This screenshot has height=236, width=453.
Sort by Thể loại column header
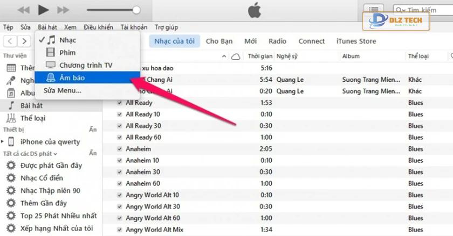(418, 56)
